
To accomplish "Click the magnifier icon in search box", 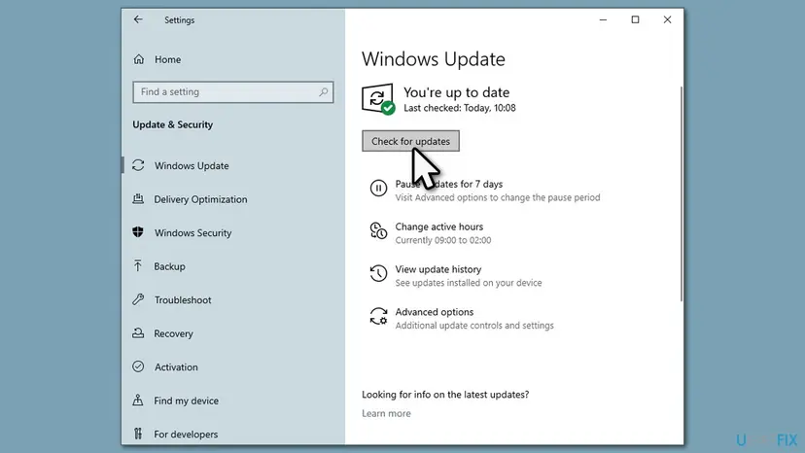I will pos(323,92).
